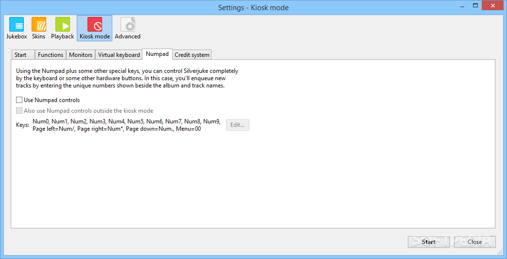
Task: Select the Numpad tab
Action: [x=157, y=54]
